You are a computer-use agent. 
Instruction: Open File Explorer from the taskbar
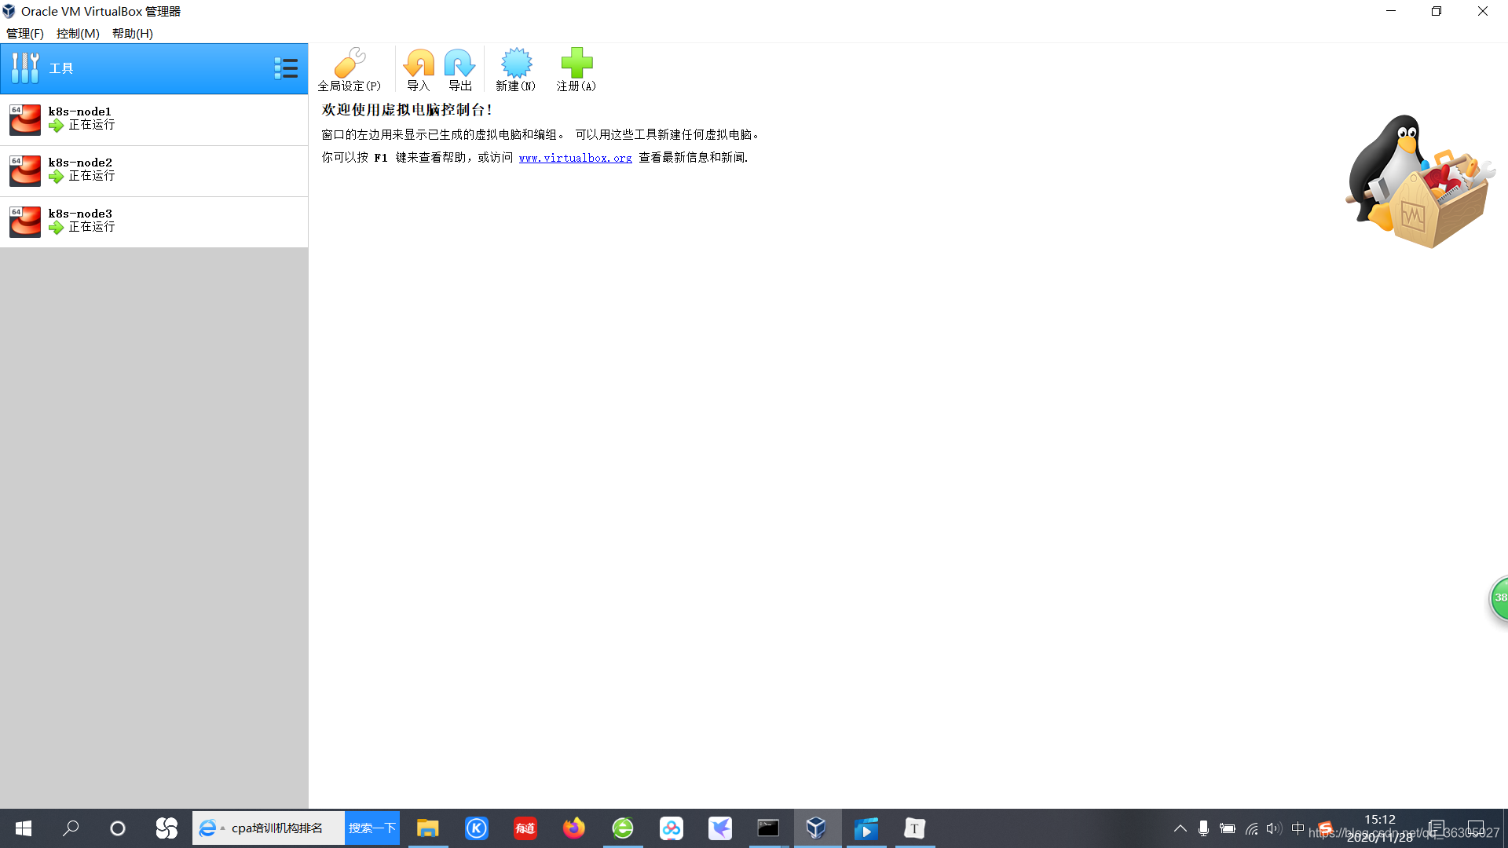click(427, 828)
